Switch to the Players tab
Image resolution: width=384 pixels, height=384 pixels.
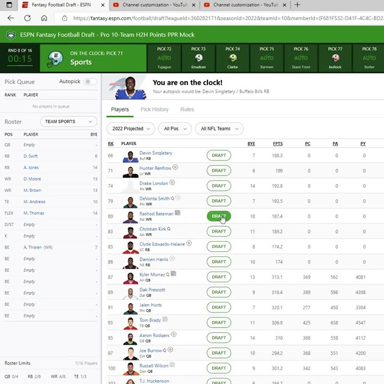click(x=120, y=109)
